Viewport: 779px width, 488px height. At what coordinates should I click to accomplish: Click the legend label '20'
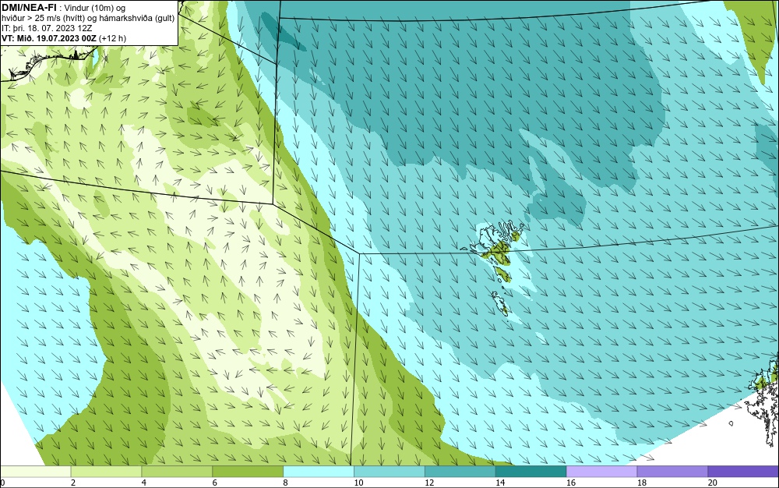713,483
